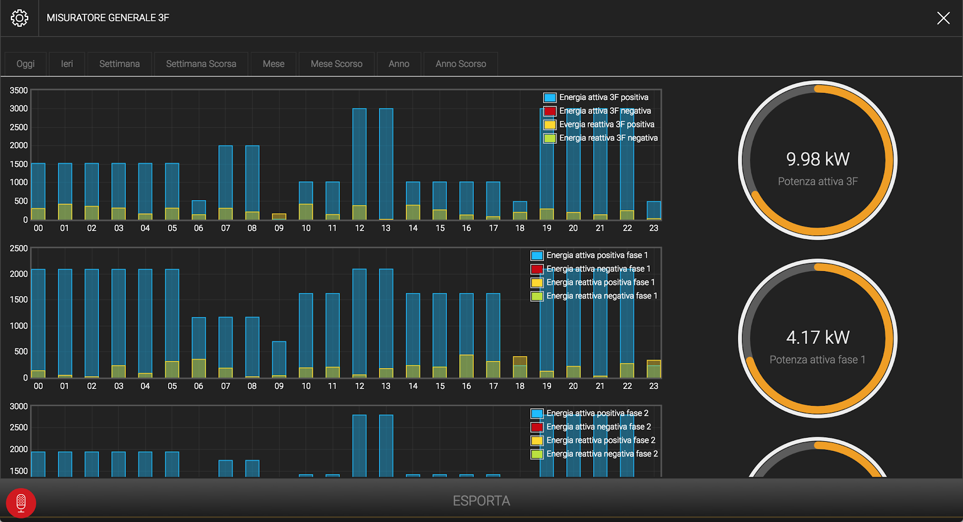Toggle Energia reattiva 3F negativa green swatch

pyautogui.click(x=550, y=138)
